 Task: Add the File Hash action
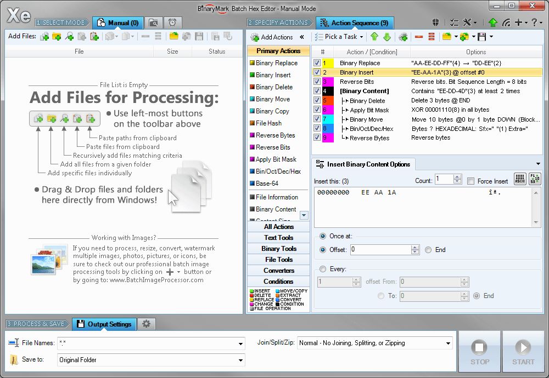[x=268, y=123]
